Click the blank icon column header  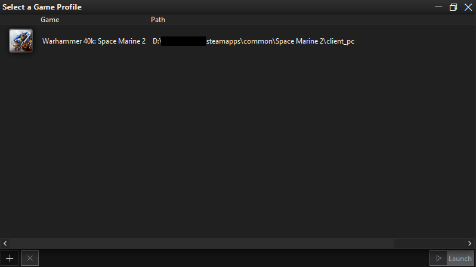[x=18, y=20]
